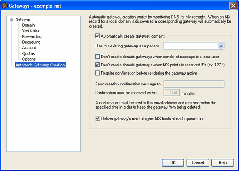The width and height of the screenshot is (239, 171).
Task: Select the Domain tree item
Action: [29, 25]
